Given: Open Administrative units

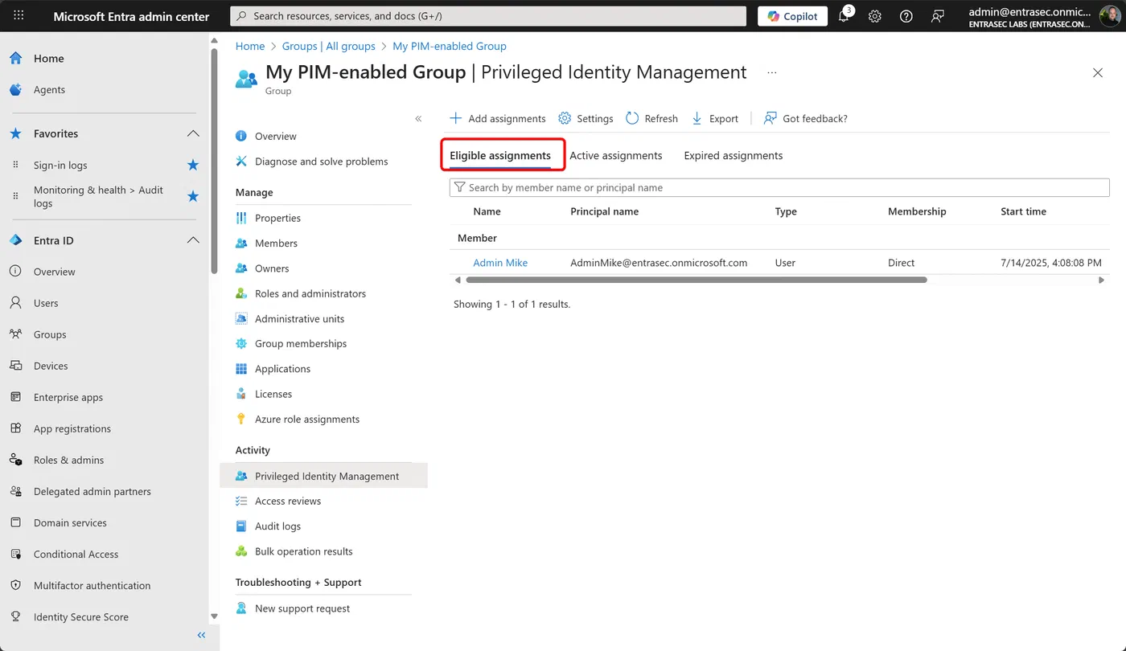Looking at the screenshot, I should click(x=299, y=318).
